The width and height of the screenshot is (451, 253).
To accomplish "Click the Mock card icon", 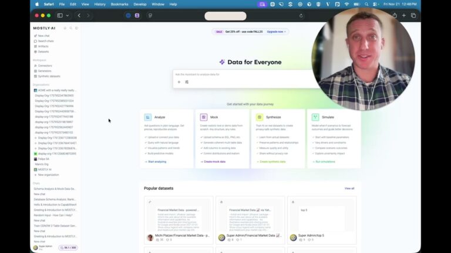I will click(x=204, y=117).
